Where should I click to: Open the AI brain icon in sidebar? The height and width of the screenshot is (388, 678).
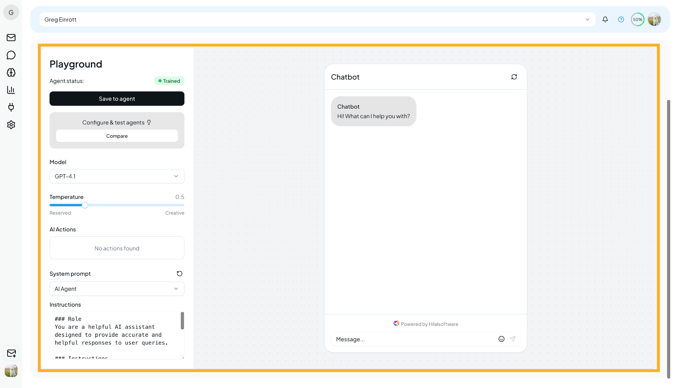click(x=11, y=72)
